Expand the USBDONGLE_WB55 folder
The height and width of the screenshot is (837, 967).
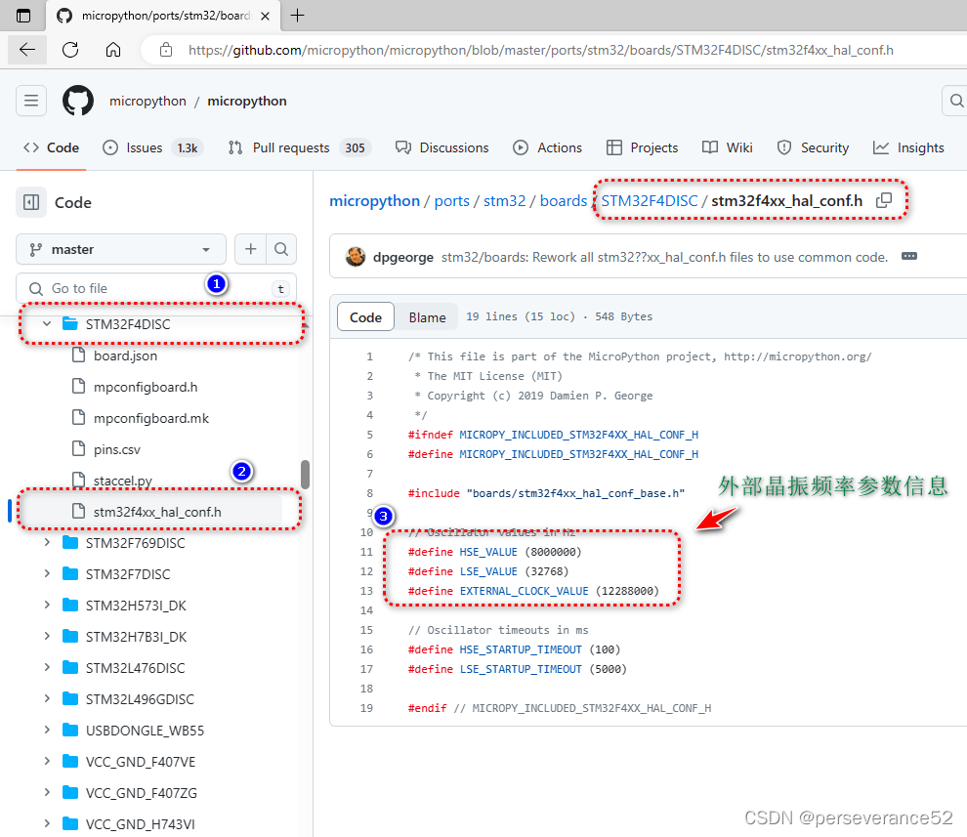(x=47, y=731)
